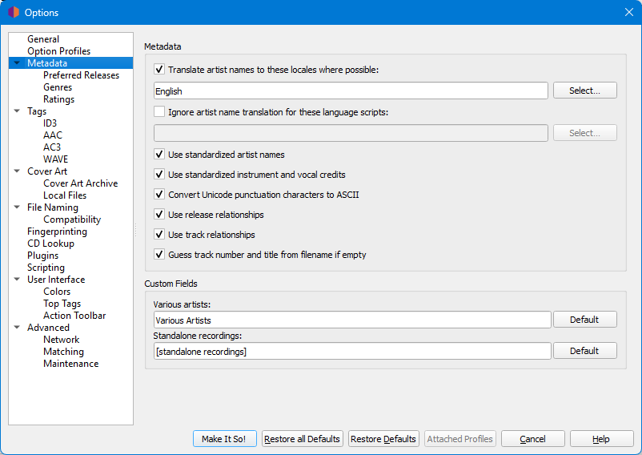Close the Options dialog
This screenshot has height=455, width=642.
pos(629,12)
